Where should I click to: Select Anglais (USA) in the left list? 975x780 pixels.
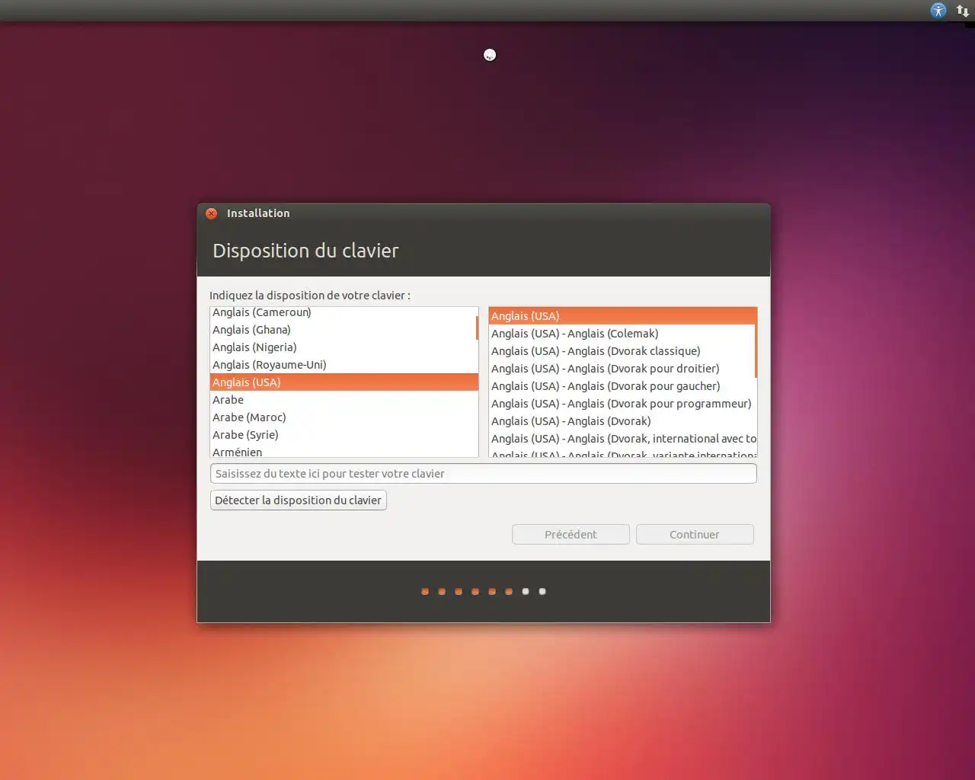pyautogui.click(x=344, y=382)
